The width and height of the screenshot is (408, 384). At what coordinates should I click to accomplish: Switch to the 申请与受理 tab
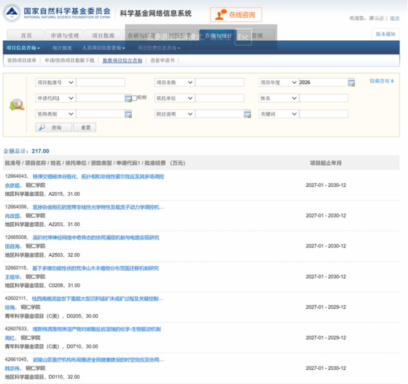(64, 35)
